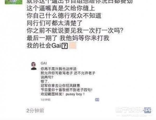Click the line 冠军你拿去让你狂风肆意
Image resolution: width=156 pixels, height=120 pixels.
(60, 86)
